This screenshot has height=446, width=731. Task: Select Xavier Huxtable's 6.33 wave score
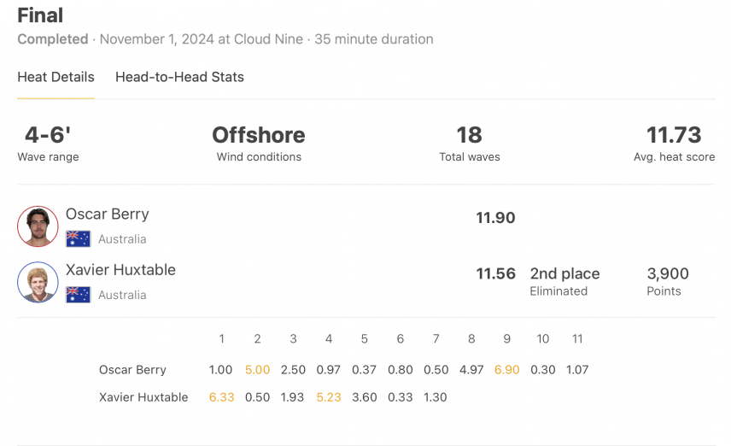click(221, 397)
